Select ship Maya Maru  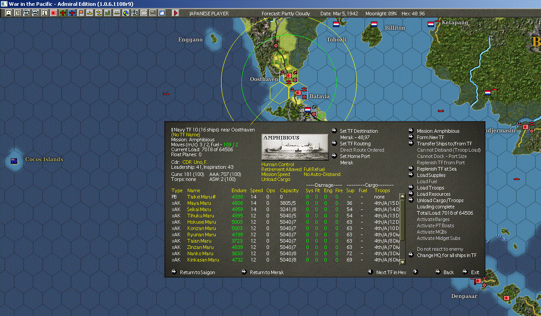point(199,203)
